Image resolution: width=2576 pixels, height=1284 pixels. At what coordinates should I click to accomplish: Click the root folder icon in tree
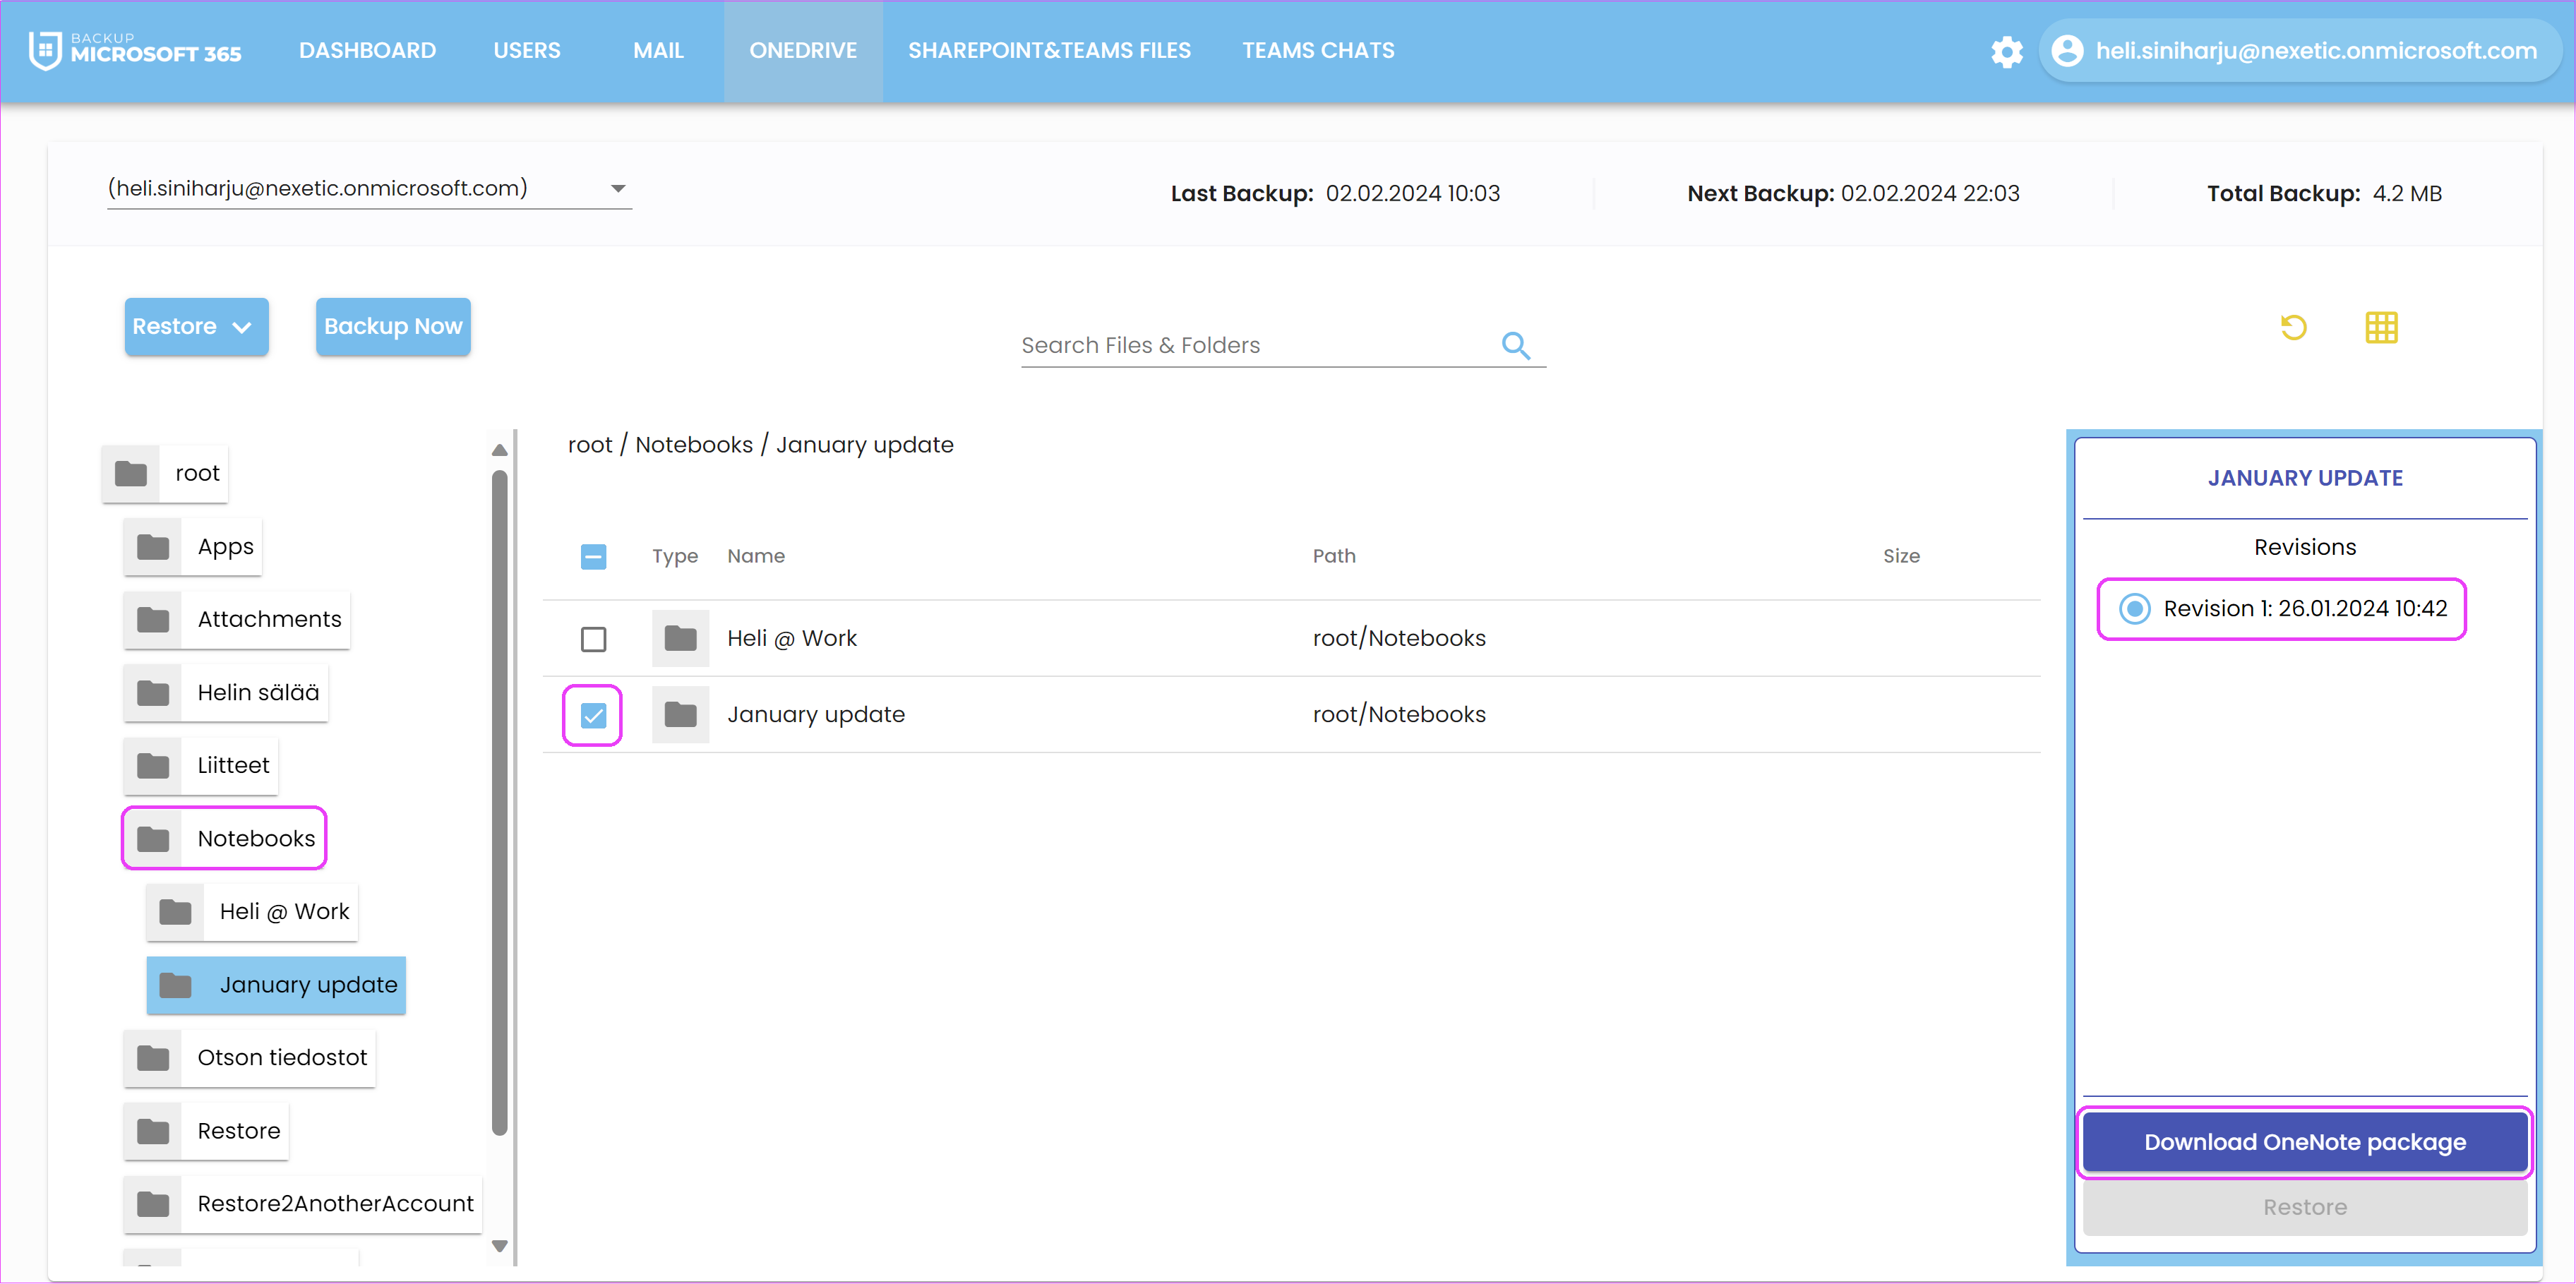[130, 473]
